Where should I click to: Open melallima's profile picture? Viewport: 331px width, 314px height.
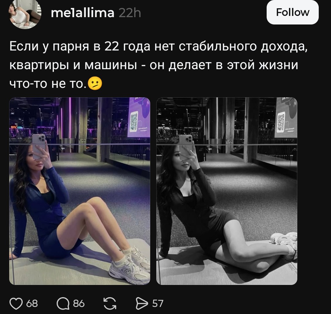25,13
